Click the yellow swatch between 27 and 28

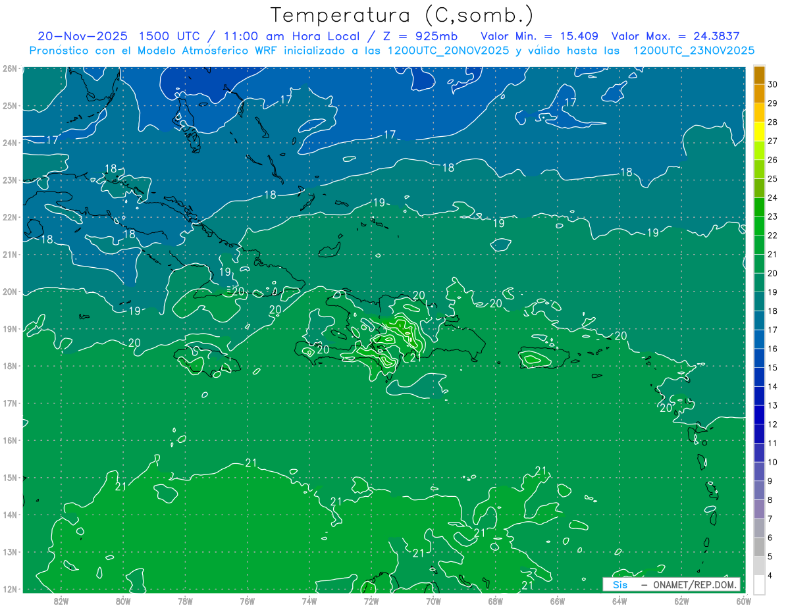(759, 132)
